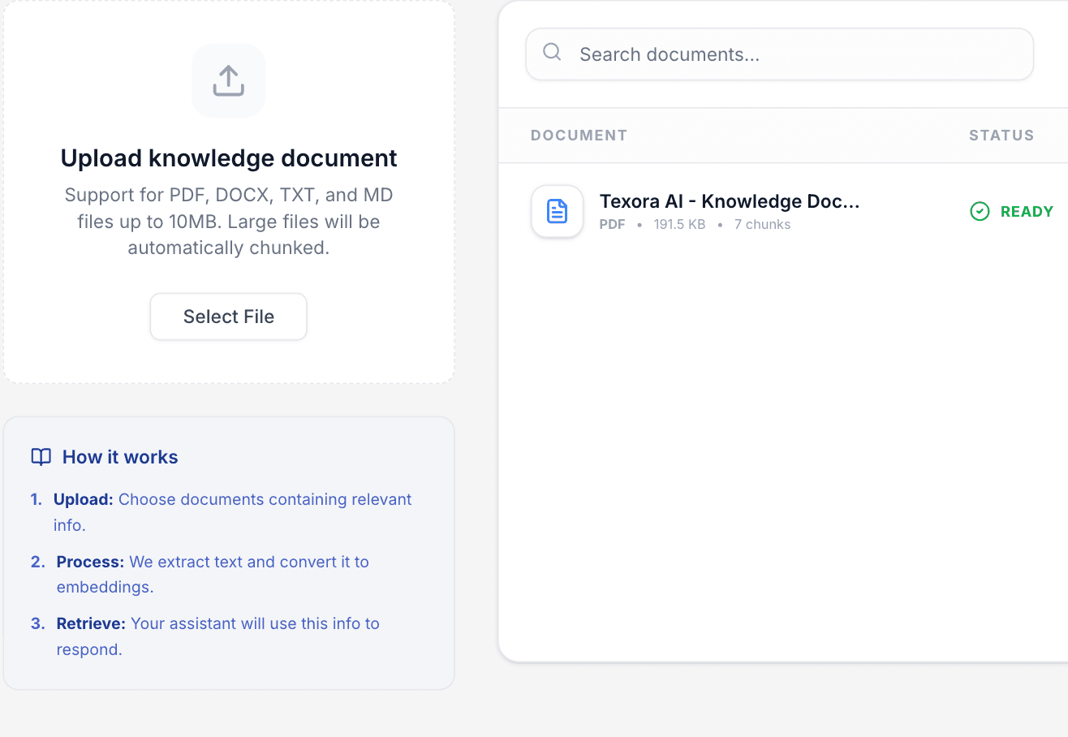Image resolution: width=1068 pixels, height=737 pixels.
Task: Click the 7 chunks label
Action: coord(762,225)
